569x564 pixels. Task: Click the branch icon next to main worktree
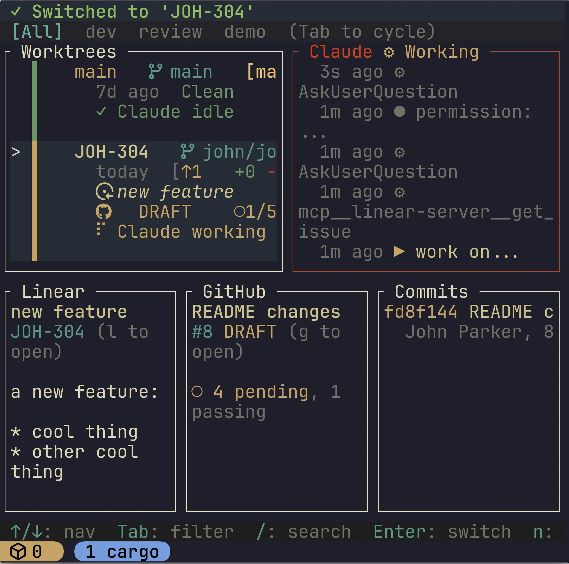156,71
